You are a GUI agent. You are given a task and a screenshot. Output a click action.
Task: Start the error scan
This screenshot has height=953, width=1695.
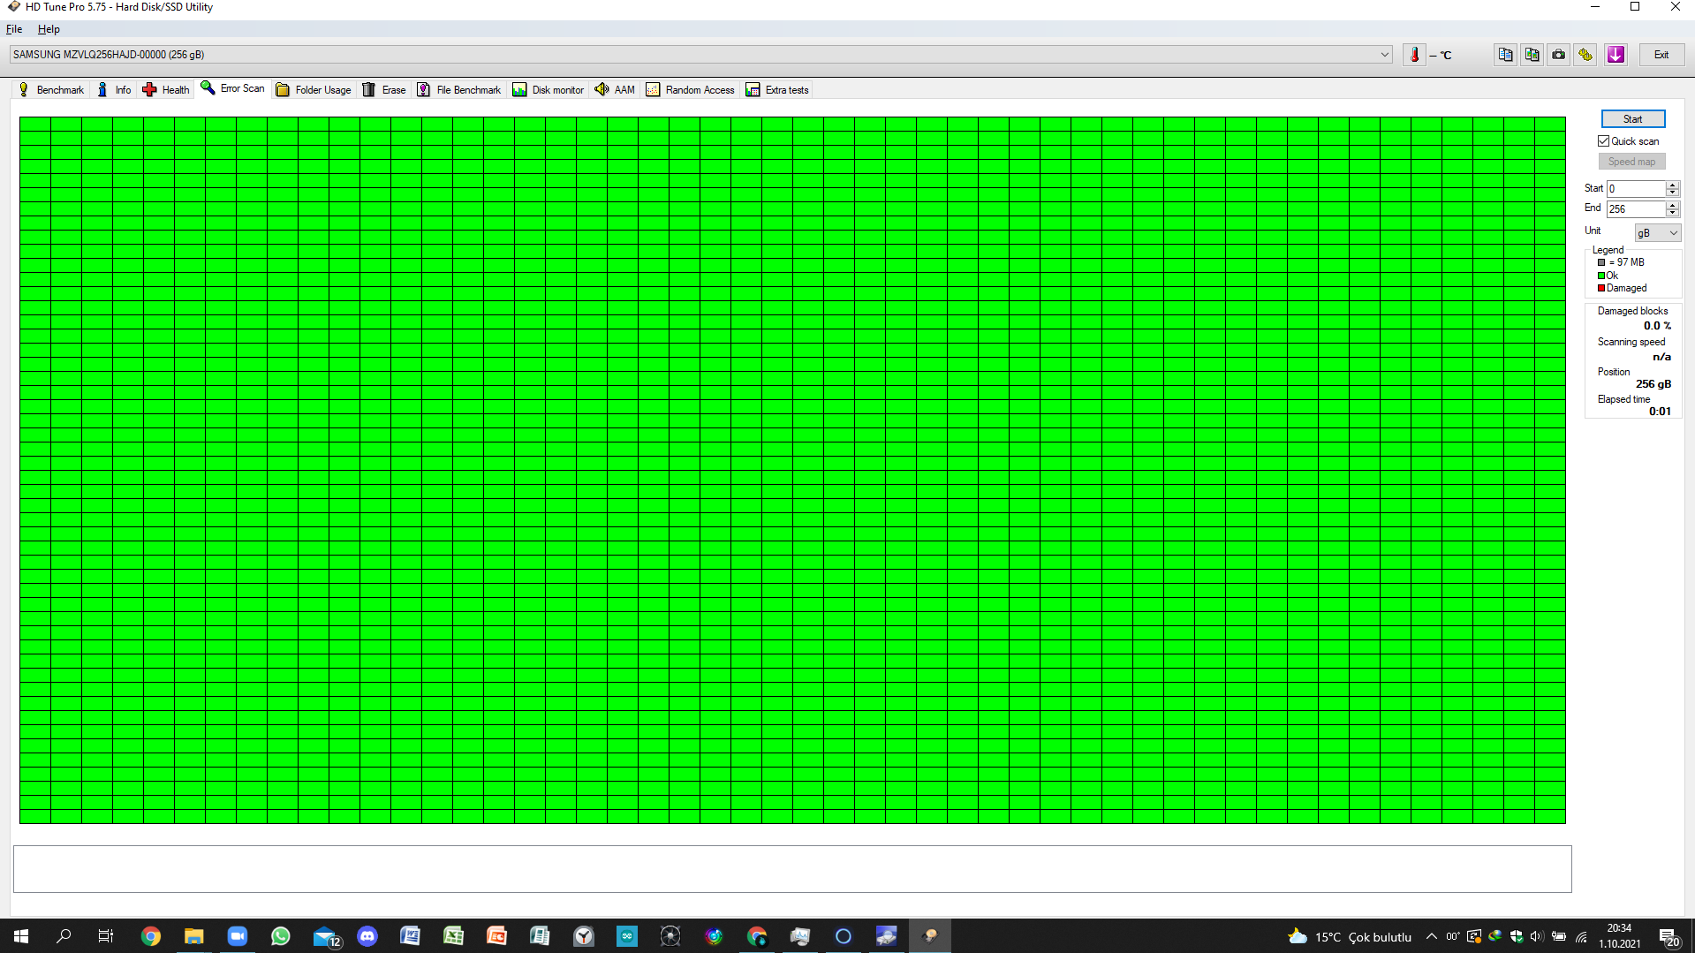coord(1633,119)
